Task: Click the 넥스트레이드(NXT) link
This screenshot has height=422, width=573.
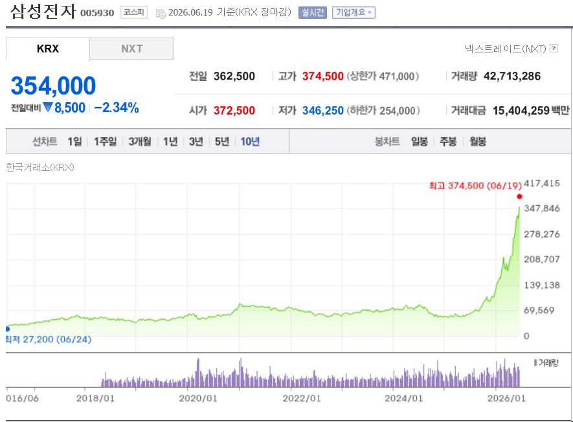Action: point(506,49)
